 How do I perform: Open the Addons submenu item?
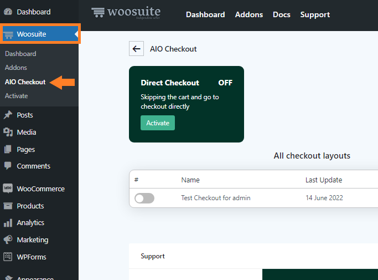tap(16, 68)
